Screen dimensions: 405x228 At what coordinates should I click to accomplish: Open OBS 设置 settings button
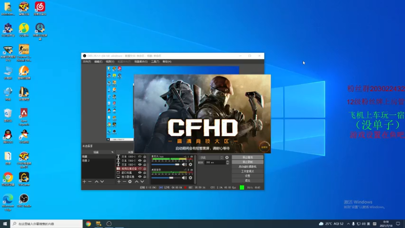tap(248, 176)
